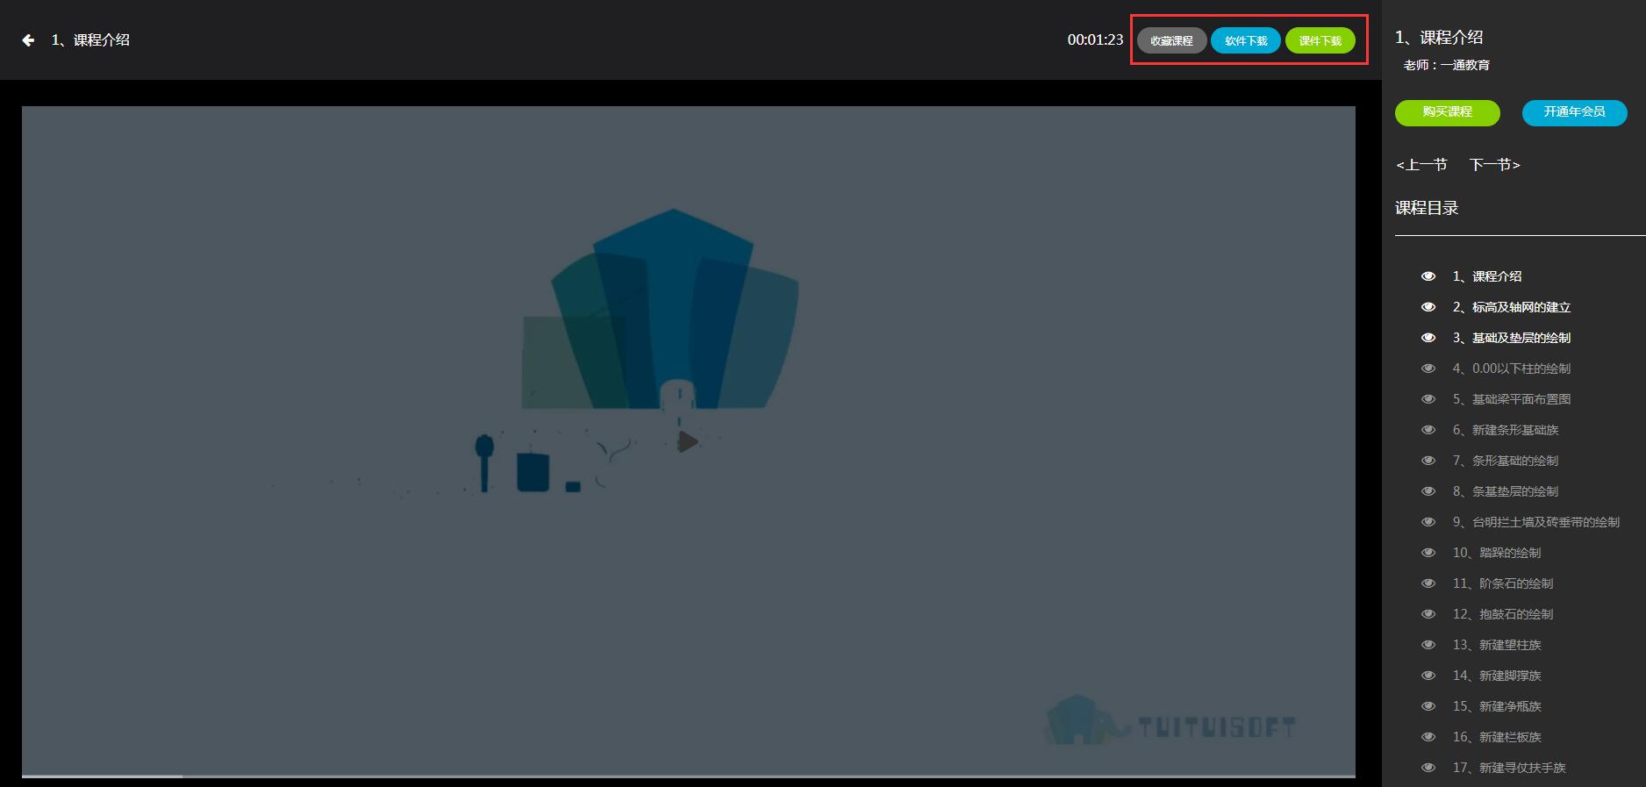Click the eye icon beside 15、新建净瓶族
This screenshot has height=787, width=1646.
(1428, 706)
